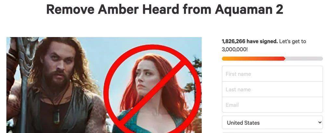
Task: Click the gray unfilled progress bar section
Action: pyautogui.click(x=304, y=59)
